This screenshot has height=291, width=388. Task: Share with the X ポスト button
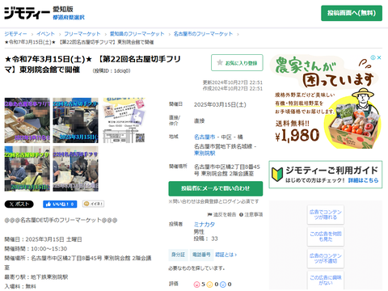[x=19, y=205]
